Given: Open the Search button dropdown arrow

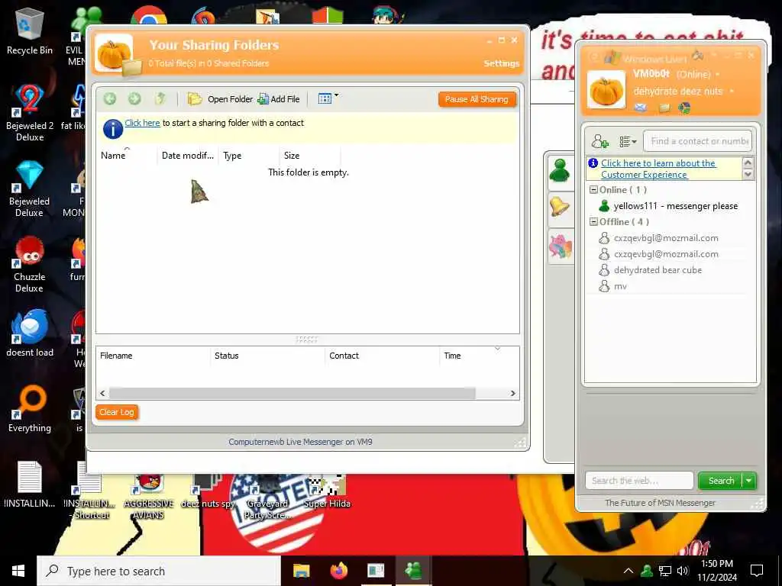Looking at the screenshot, I should [749, 481].
